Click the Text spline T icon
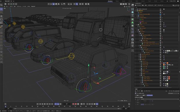The height and width of the screenshot is (112, 180). coord(132,15)
